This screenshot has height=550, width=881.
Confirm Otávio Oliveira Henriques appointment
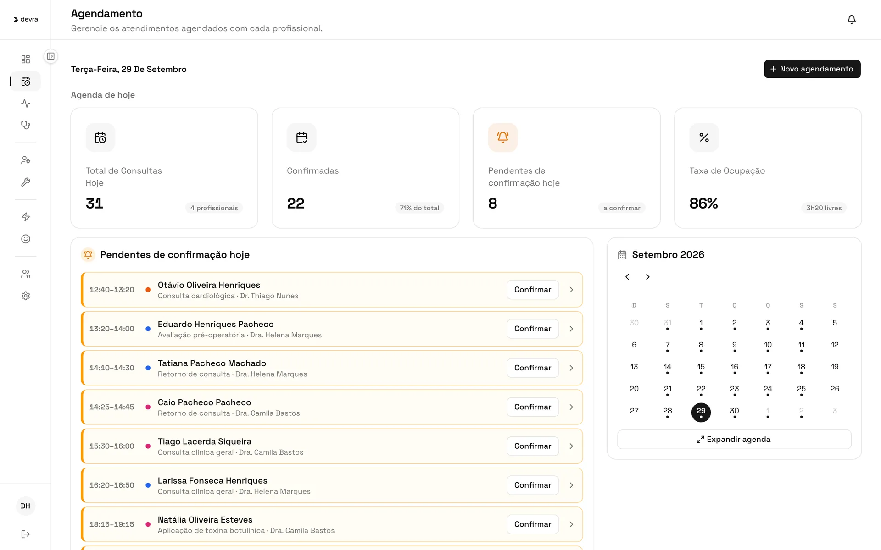[533, 290]
